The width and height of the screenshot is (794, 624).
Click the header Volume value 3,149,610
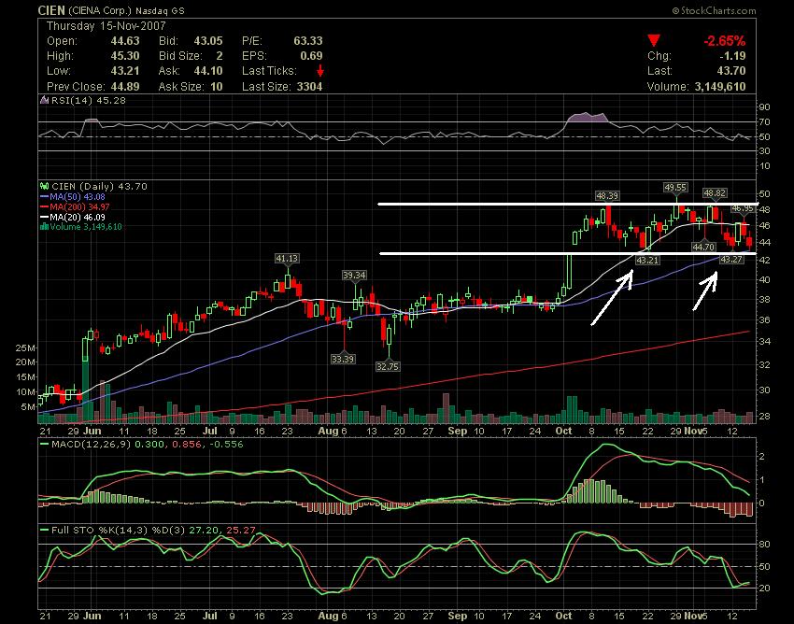point(720,86)
